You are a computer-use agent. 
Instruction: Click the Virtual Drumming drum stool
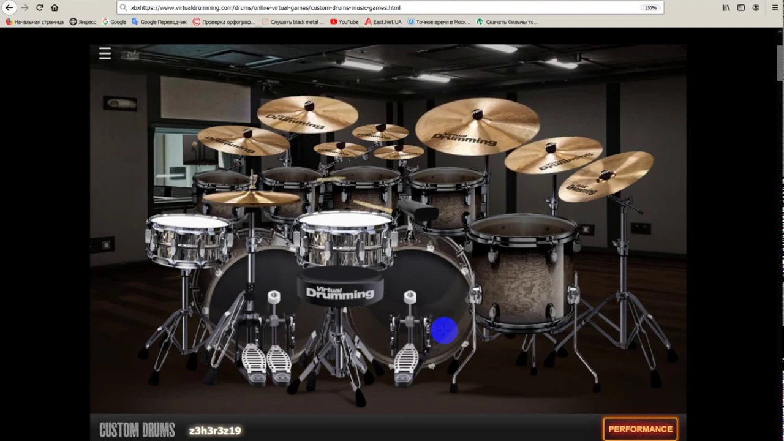coord(341,287)
